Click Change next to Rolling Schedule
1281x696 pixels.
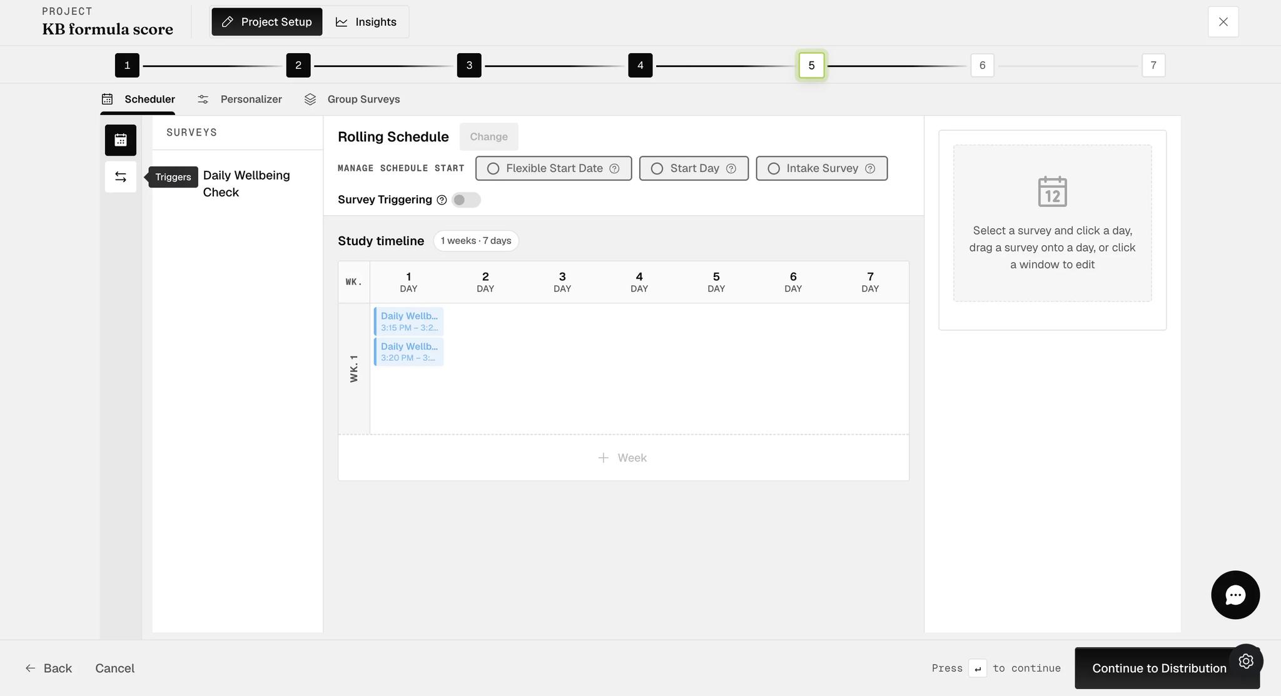(489, 136)
